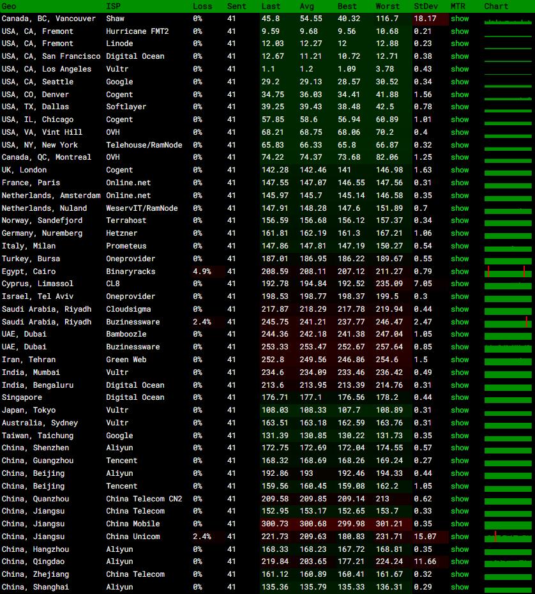Click the 'Prometeus' ISP cell
Image resolution: width=535 pixels, height=594 pixels.
coord(126,247)
